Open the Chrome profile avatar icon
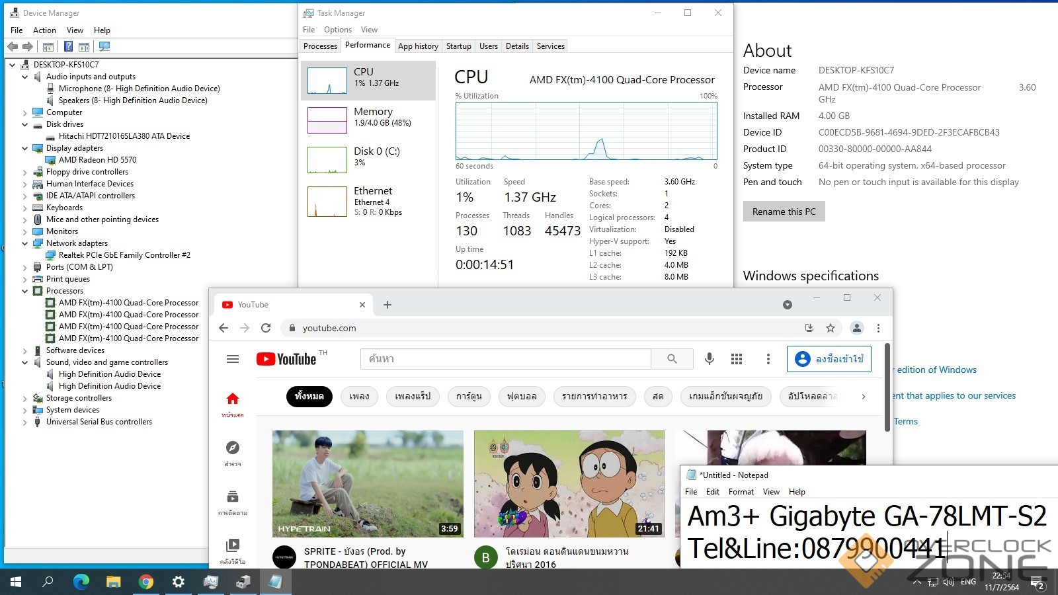This screenshot has width=1058, height=595. 856,328
